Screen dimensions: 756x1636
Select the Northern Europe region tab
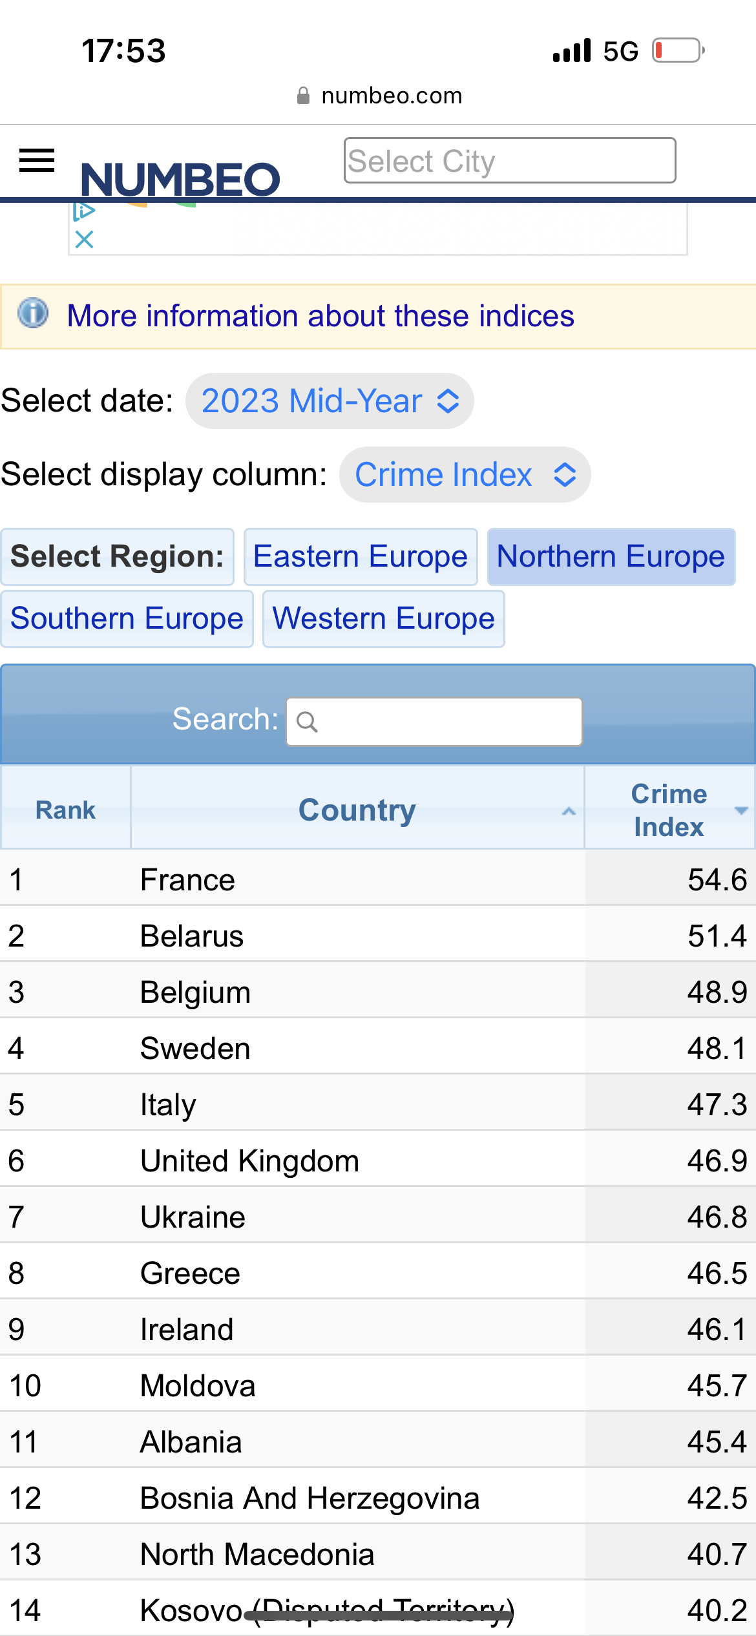point(611,557)
